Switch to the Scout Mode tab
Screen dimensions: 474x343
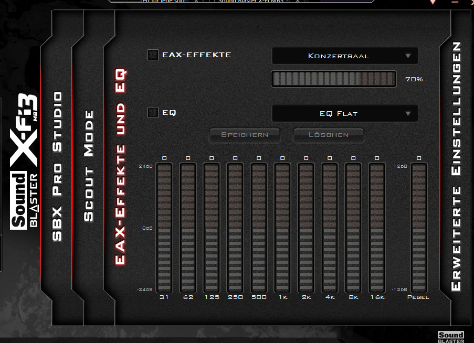[89, 166]
